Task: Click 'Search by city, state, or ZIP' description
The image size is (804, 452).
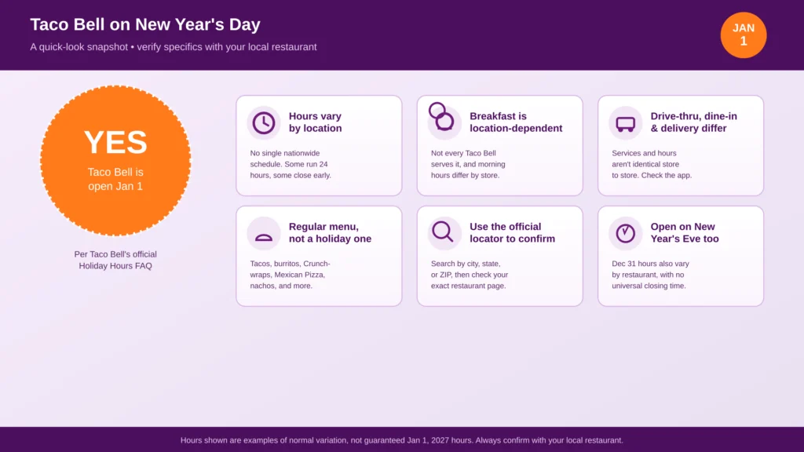Action: pyautogui.click(x=470, y=275)
